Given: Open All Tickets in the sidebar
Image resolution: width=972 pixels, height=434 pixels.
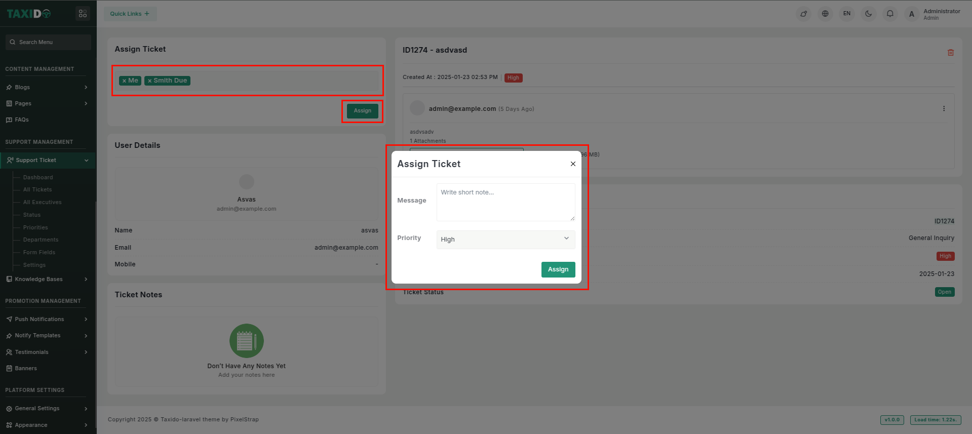Looking at the screenshot, I should (x=37, y=189).
